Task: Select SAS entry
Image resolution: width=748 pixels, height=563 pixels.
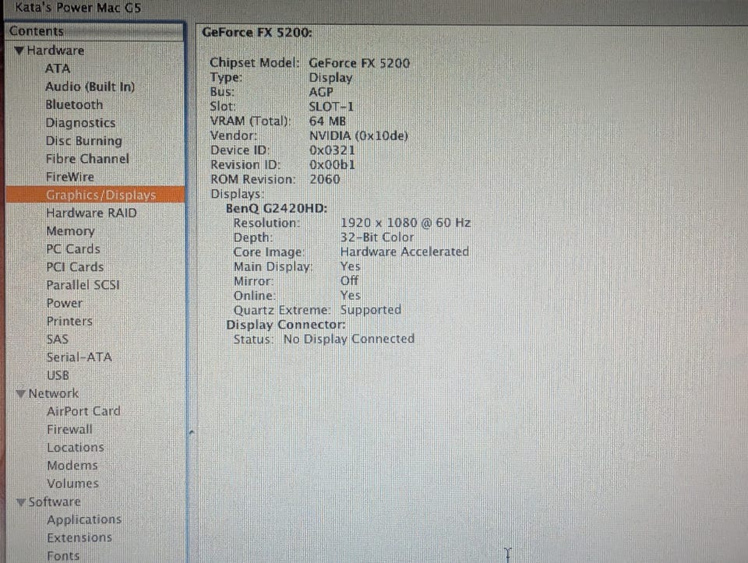Action: (58, 340)
